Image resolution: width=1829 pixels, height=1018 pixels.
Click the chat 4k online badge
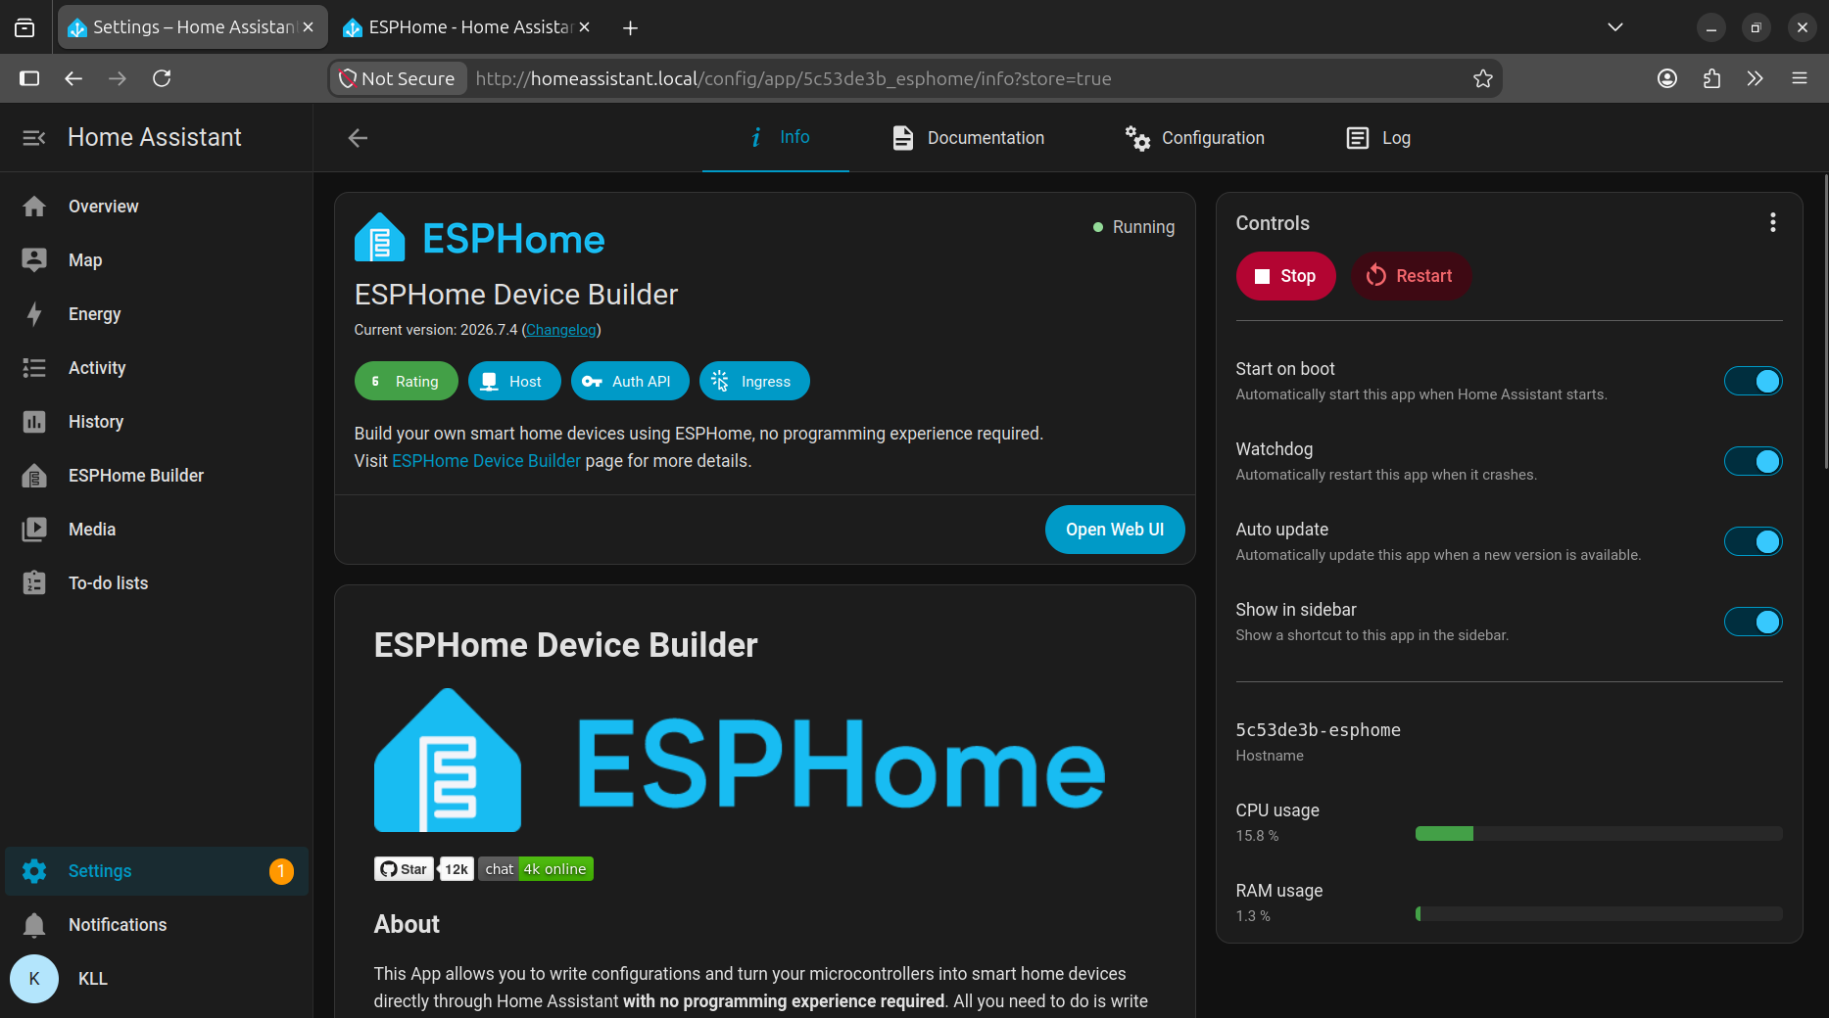pos(535,869)
